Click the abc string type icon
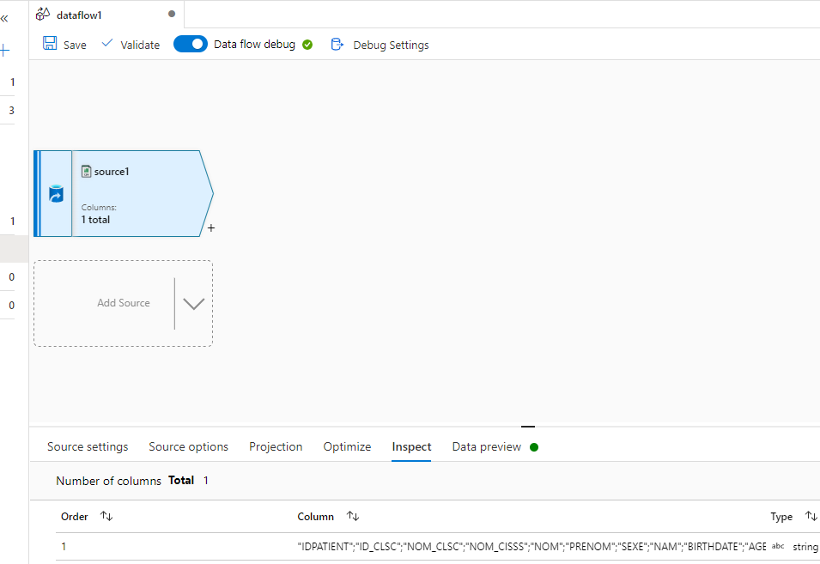This screenshot has height=564, width=820. [778, 546]
